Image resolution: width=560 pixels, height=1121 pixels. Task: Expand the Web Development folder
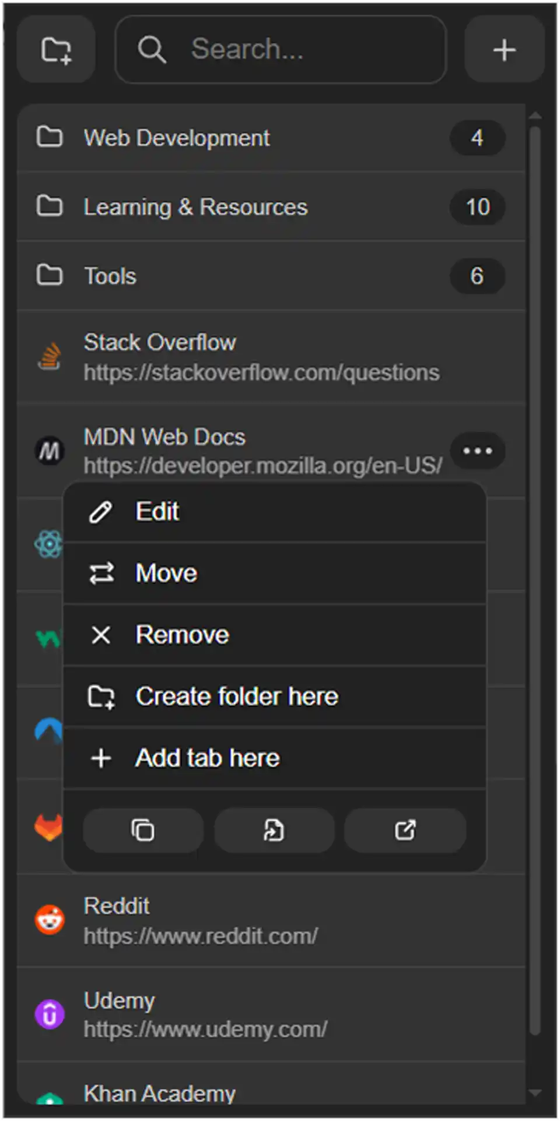177,138
